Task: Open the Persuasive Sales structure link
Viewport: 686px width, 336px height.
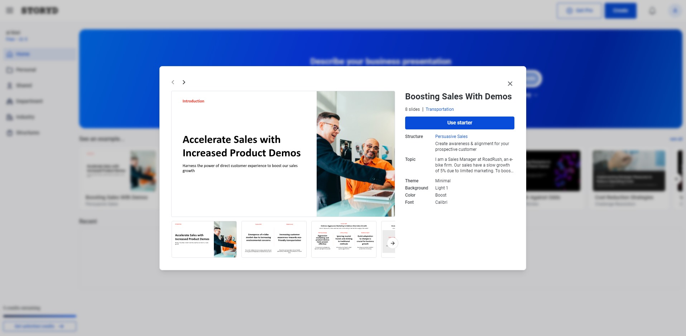Action: click(x=451, y=137)
